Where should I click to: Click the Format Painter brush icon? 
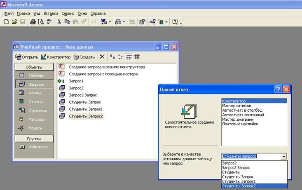84,22
